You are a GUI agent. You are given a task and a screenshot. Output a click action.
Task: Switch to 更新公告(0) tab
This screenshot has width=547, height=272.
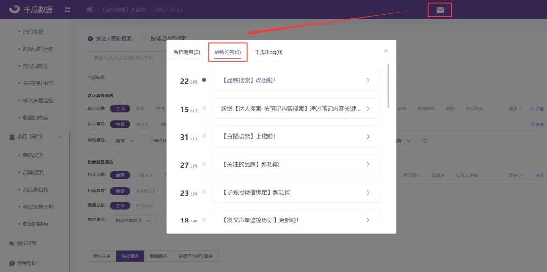click(x=227, y=52)
